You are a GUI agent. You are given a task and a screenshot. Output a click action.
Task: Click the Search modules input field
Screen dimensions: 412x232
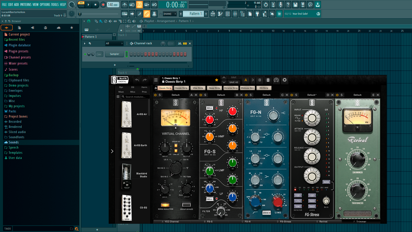click(x=135, y=97)
